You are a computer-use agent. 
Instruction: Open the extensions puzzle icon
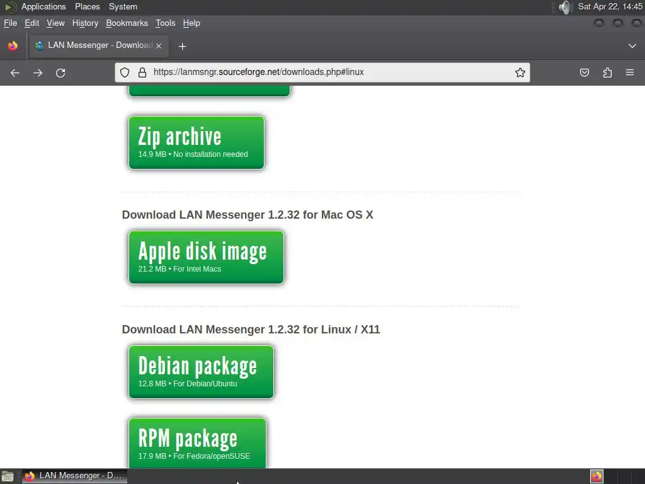[x=607, y=73]
